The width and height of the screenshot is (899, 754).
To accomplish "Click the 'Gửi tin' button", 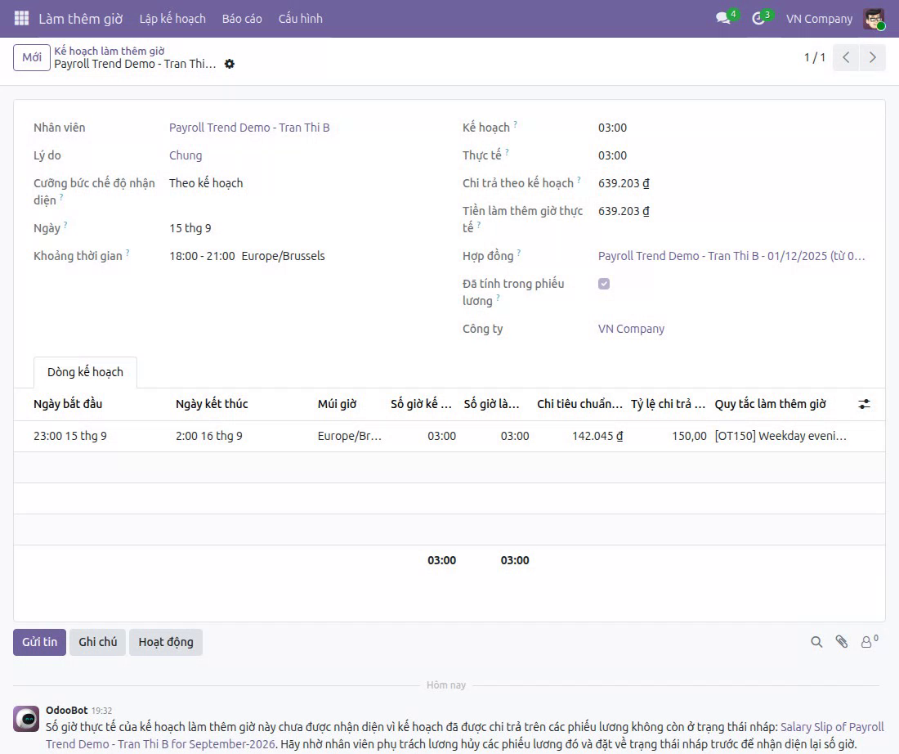I will point(39,642).
